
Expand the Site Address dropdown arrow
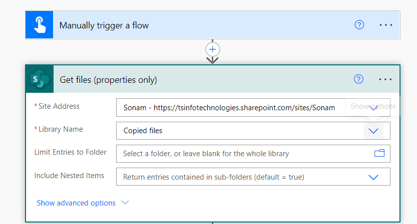coord(373,108)
